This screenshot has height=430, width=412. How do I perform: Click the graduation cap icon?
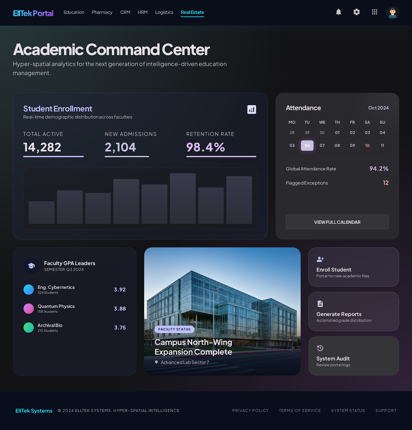point(31,266)
